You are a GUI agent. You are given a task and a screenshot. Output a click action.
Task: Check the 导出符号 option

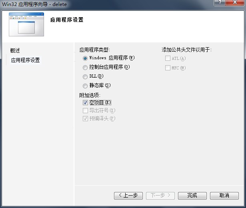pyautogui.click(x=85, y=110)
